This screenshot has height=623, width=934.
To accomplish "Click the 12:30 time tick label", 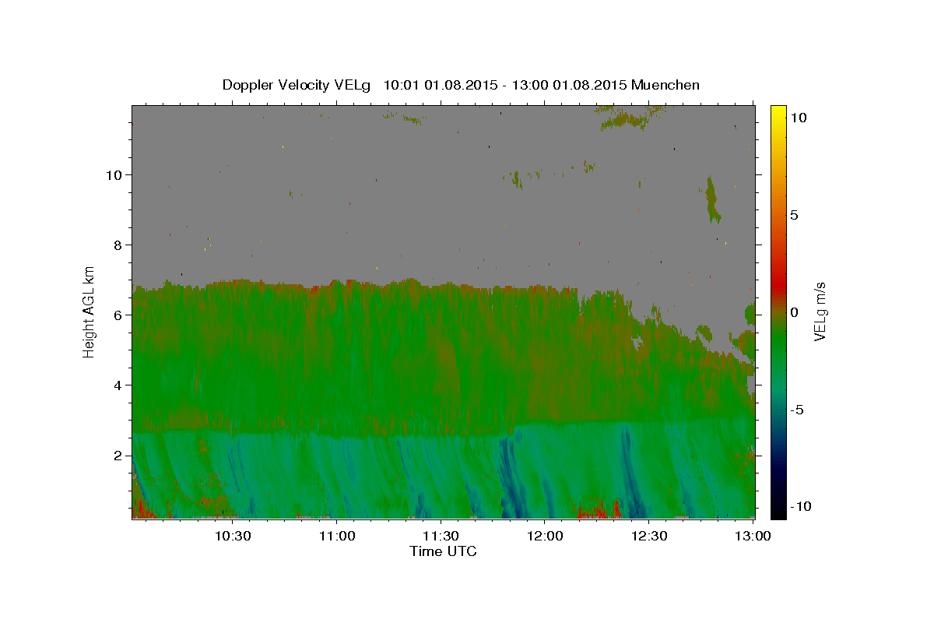I will pos(649,536).
